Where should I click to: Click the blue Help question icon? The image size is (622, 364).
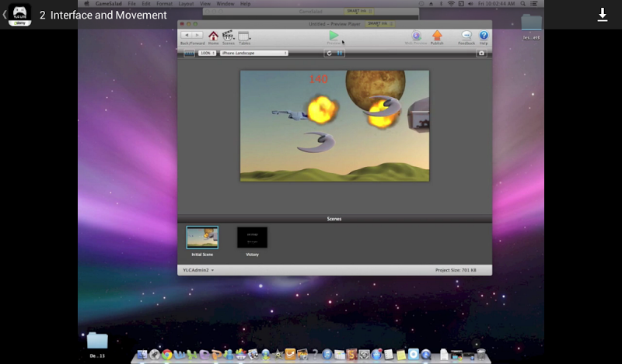point(484,36)
